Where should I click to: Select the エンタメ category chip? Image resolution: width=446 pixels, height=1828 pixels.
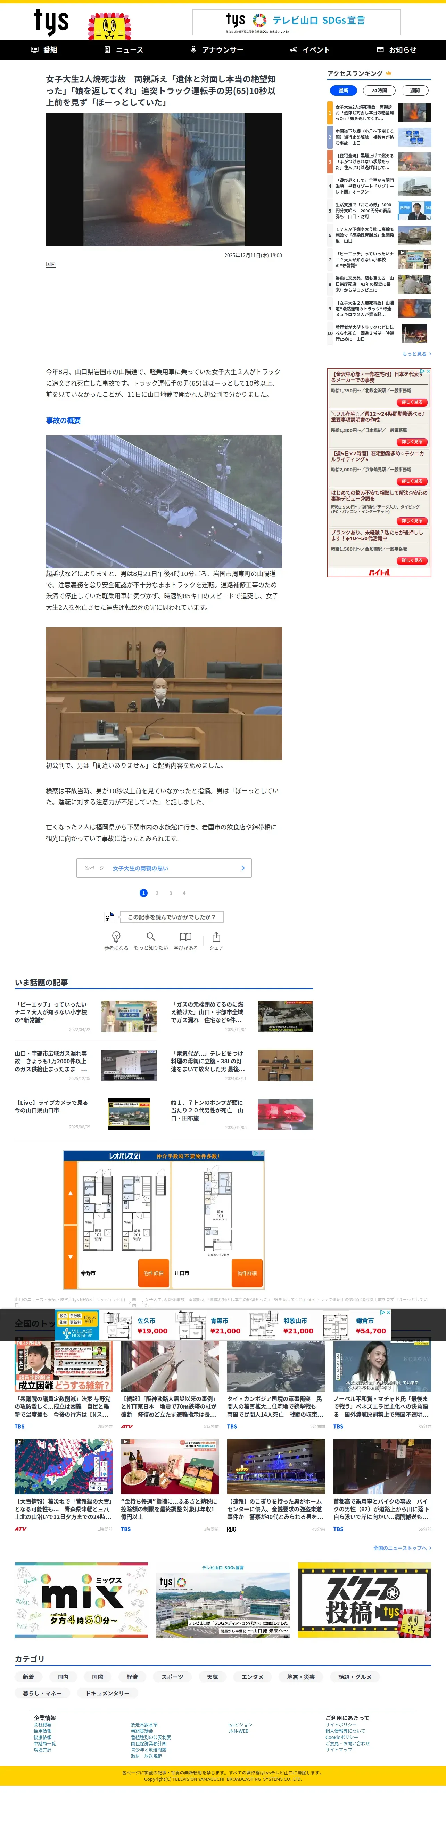[252, 1677]
